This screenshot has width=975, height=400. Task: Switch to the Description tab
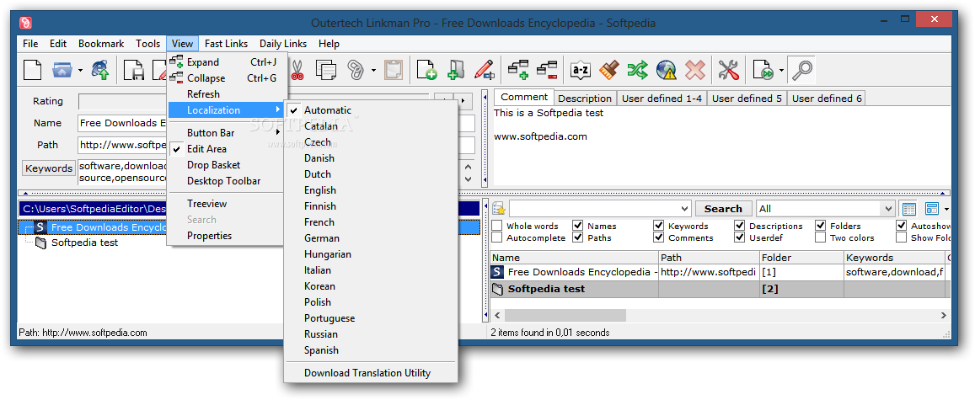click(x=585, y=99)
